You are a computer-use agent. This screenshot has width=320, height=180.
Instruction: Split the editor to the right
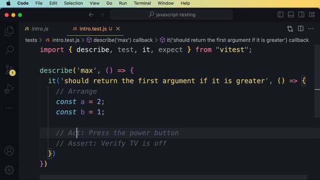(300, 28)
